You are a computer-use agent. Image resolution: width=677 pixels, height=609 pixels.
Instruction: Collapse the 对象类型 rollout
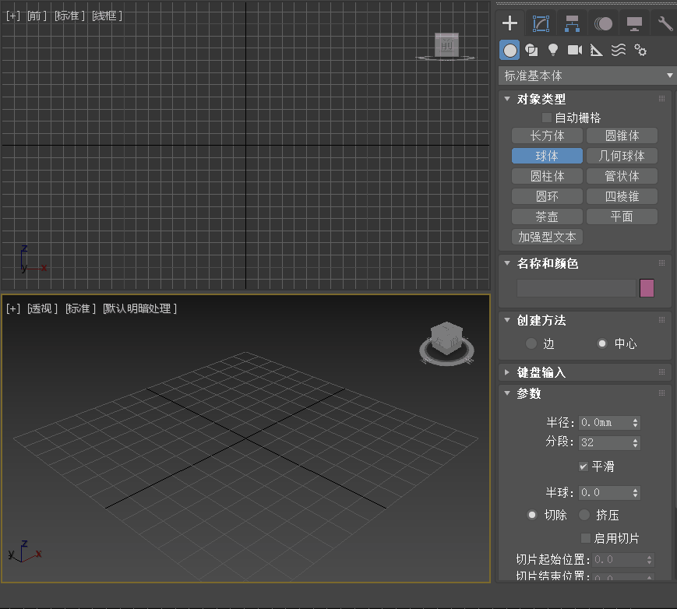[x=507, y=99]
